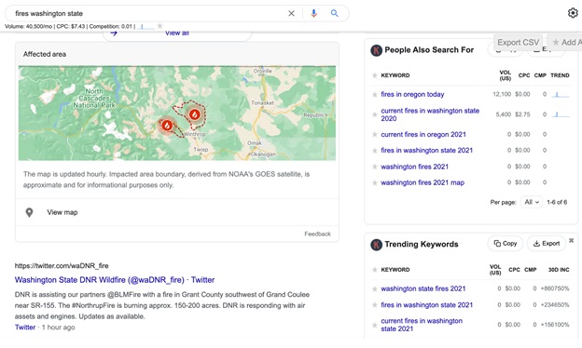This screenshot has height=348, width=582.
Task: Click the right fire marker on the map
Action: 195,114
